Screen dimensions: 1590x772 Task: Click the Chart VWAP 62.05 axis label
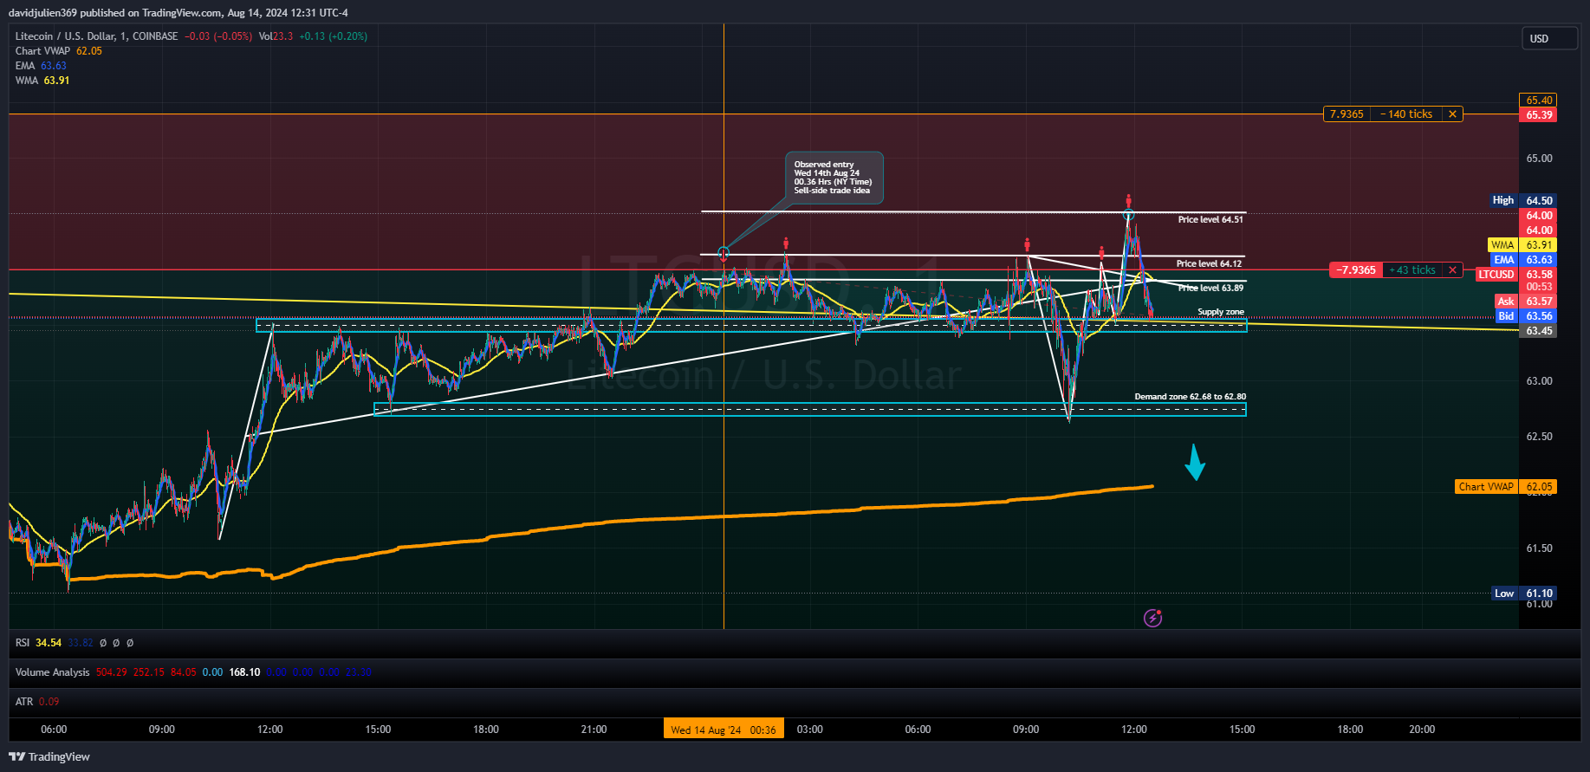pos(1506,487)
